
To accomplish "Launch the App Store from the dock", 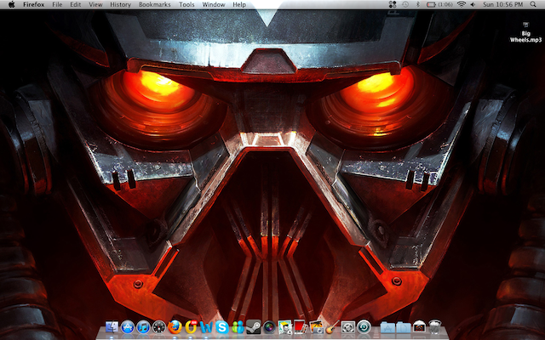I will point(128,326).
